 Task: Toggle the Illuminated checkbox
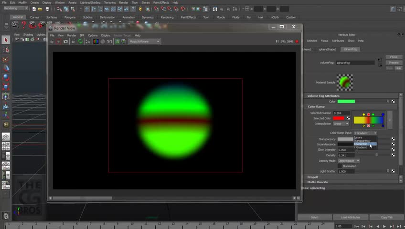point(340,166)
